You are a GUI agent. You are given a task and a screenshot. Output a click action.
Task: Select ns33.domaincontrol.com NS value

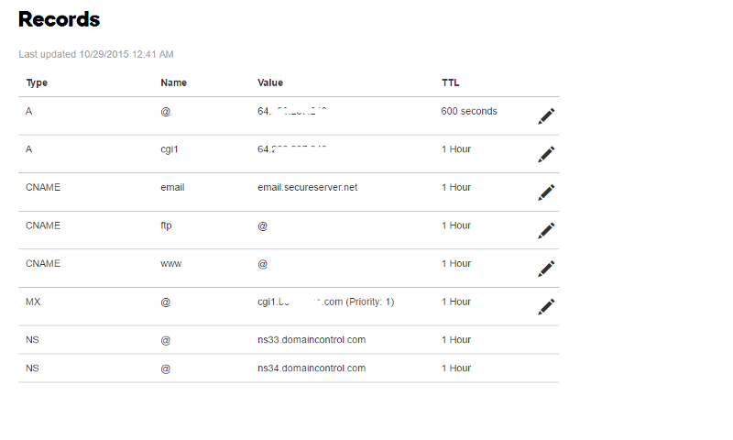(312, 340)
